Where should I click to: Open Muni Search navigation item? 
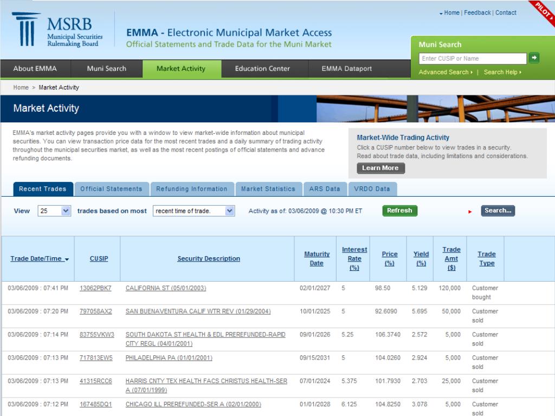tap(107, 69)
